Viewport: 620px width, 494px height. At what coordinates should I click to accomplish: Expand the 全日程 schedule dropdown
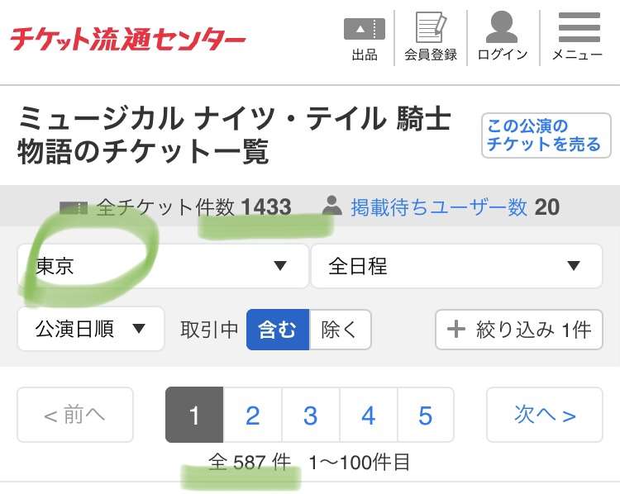(x=456, y=266)
